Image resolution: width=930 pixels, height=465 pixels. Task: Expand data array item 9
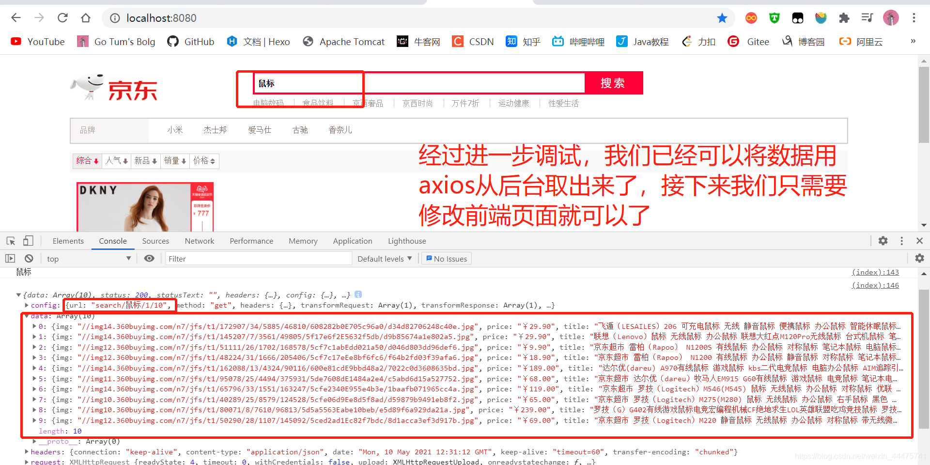pos(34,420)
